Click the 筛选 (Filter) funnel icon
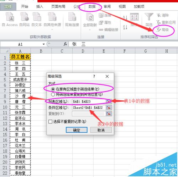178x177 pixels. [149, 17]
